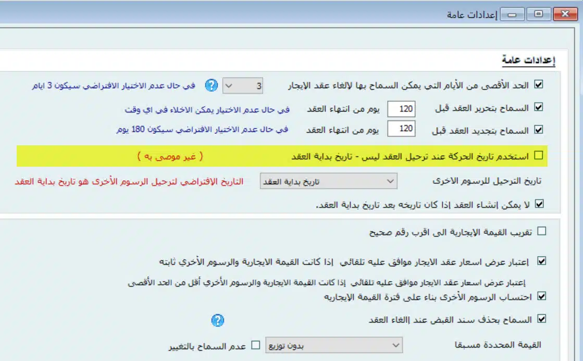Toggle السماح بتحرير العقد قبل checkbox
Viewport: 583px width, 361px height.
click(538, 107)
